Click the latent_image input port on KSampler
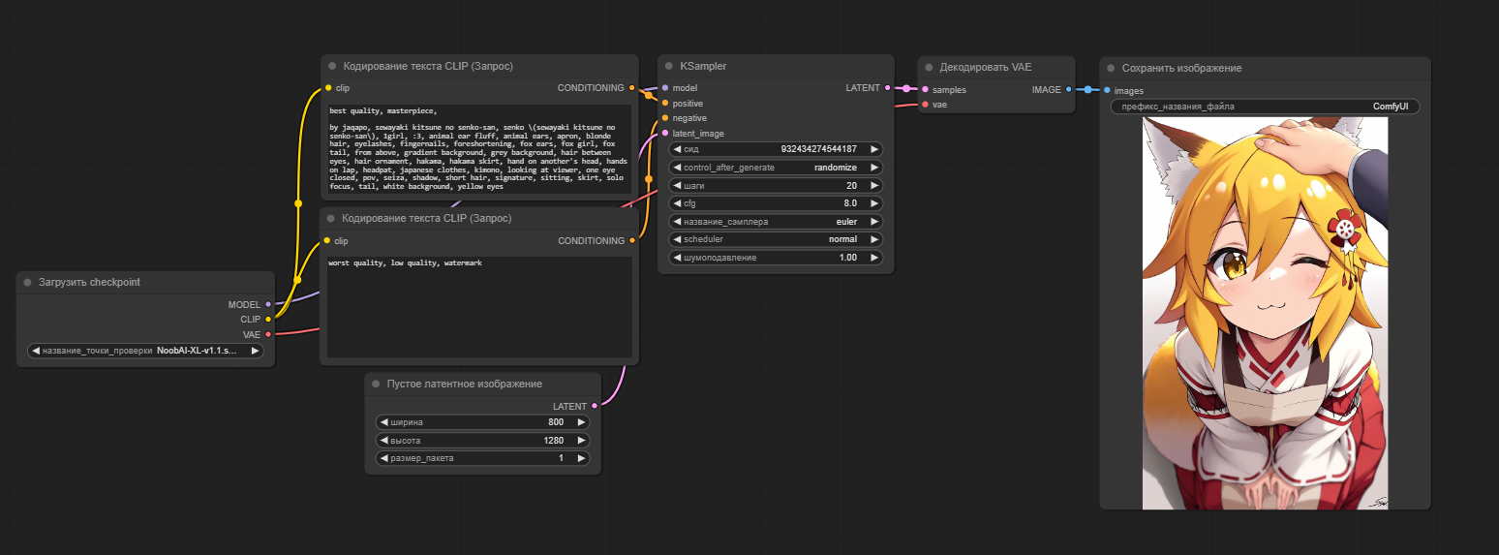Screen dimensions: 1499x555 665,134
